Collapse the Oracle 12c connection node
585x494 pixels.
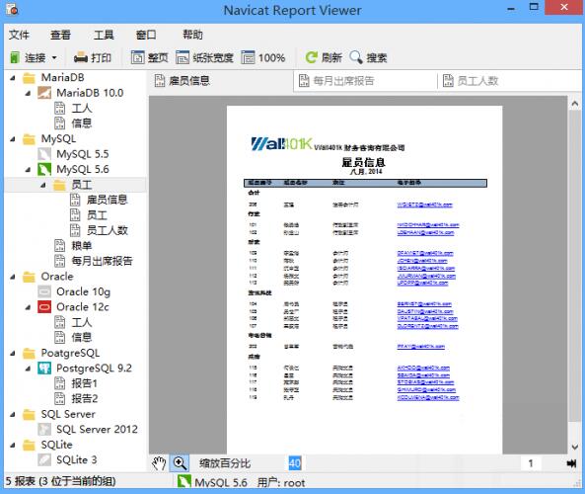click(28, 307)
